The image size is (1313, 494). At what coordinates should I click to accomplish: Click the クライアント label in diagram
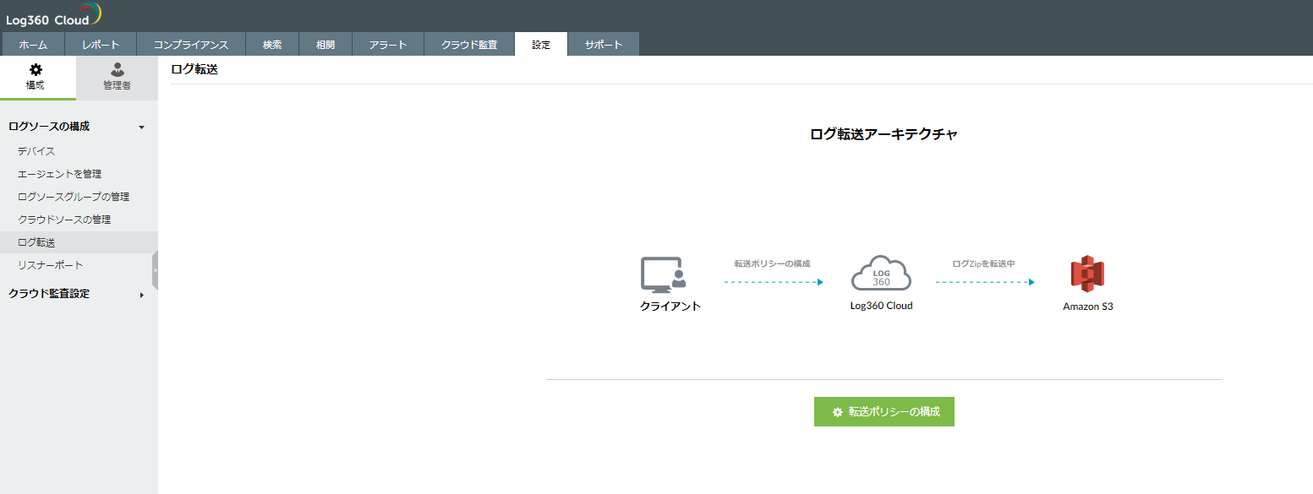click(670, 307)
